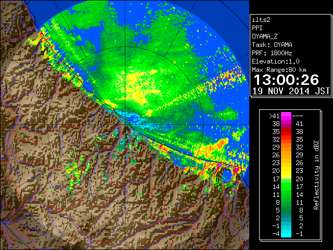Click the '-4' legend label
This screenshot has height=250, width=333.
[276, 234]
